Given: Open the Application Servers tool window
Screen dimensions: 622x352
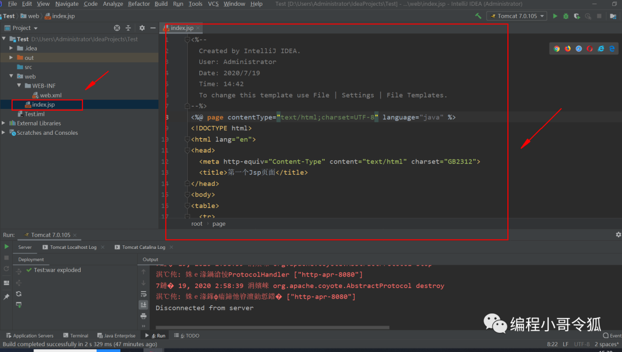Looking at the screenshot, I should tap(29, 335).
